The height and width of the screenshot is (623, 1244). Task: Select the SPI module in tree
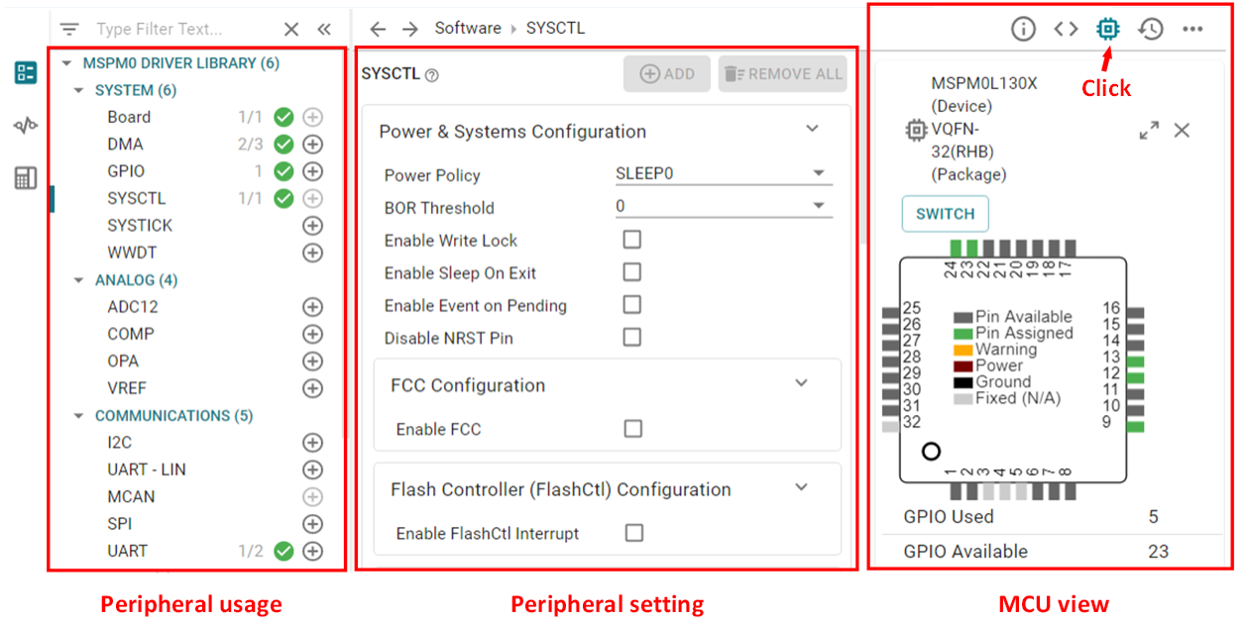120,524
